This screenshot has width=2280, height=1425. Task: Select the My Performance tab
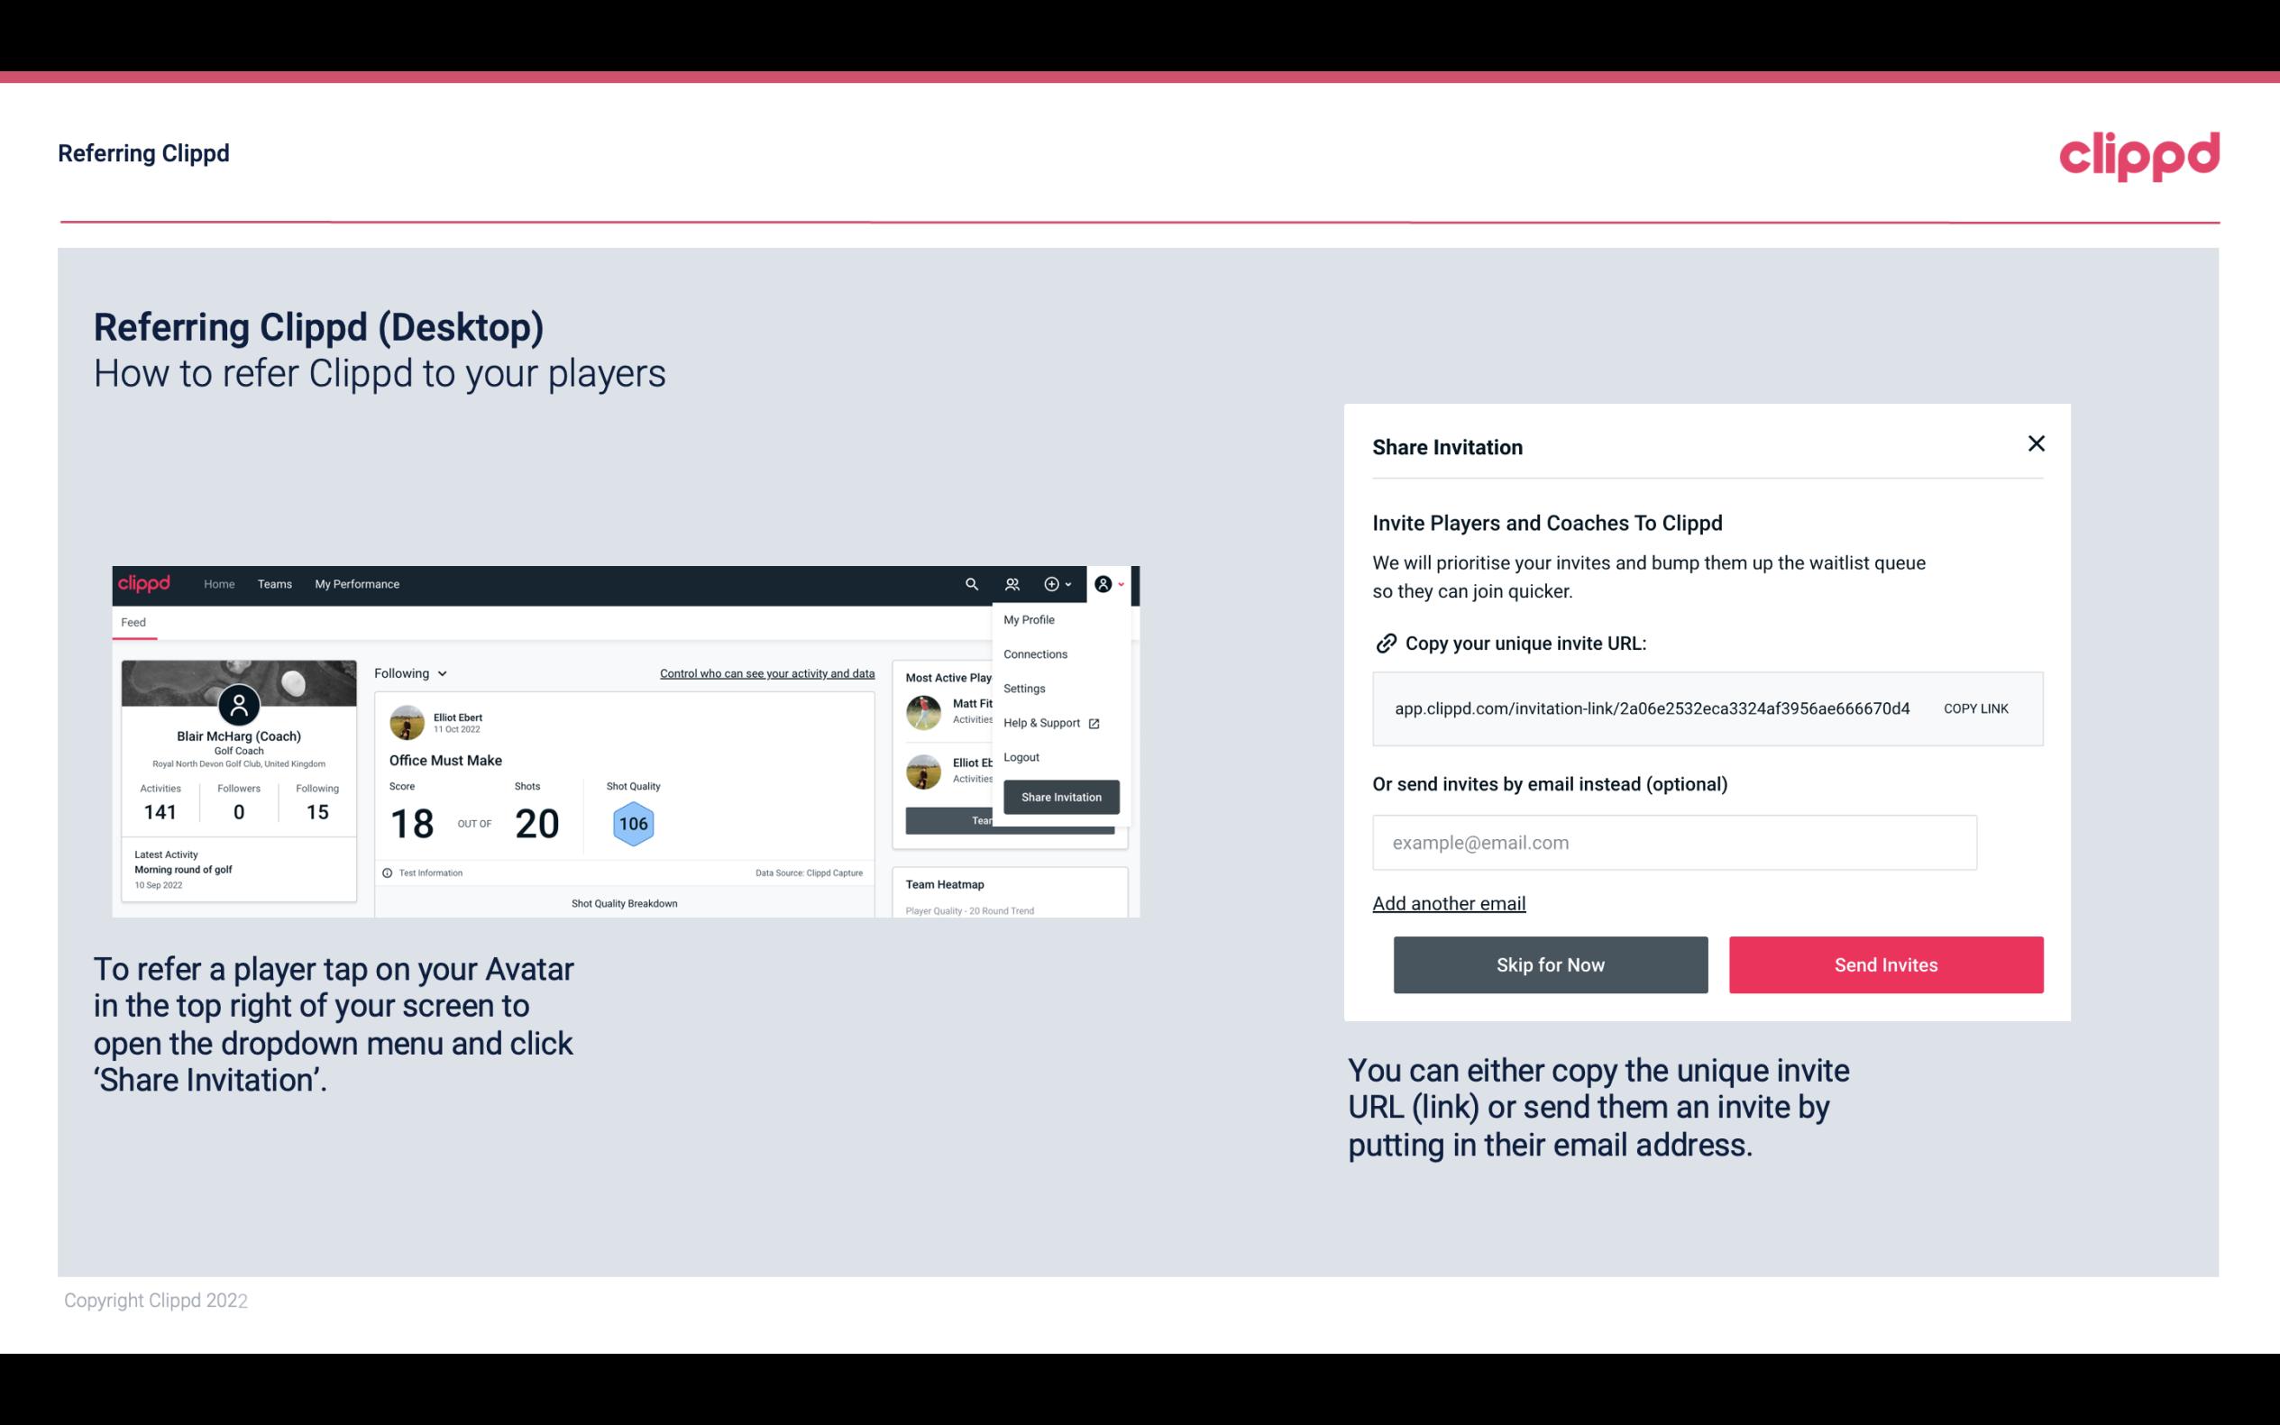(x=356, y=583)
